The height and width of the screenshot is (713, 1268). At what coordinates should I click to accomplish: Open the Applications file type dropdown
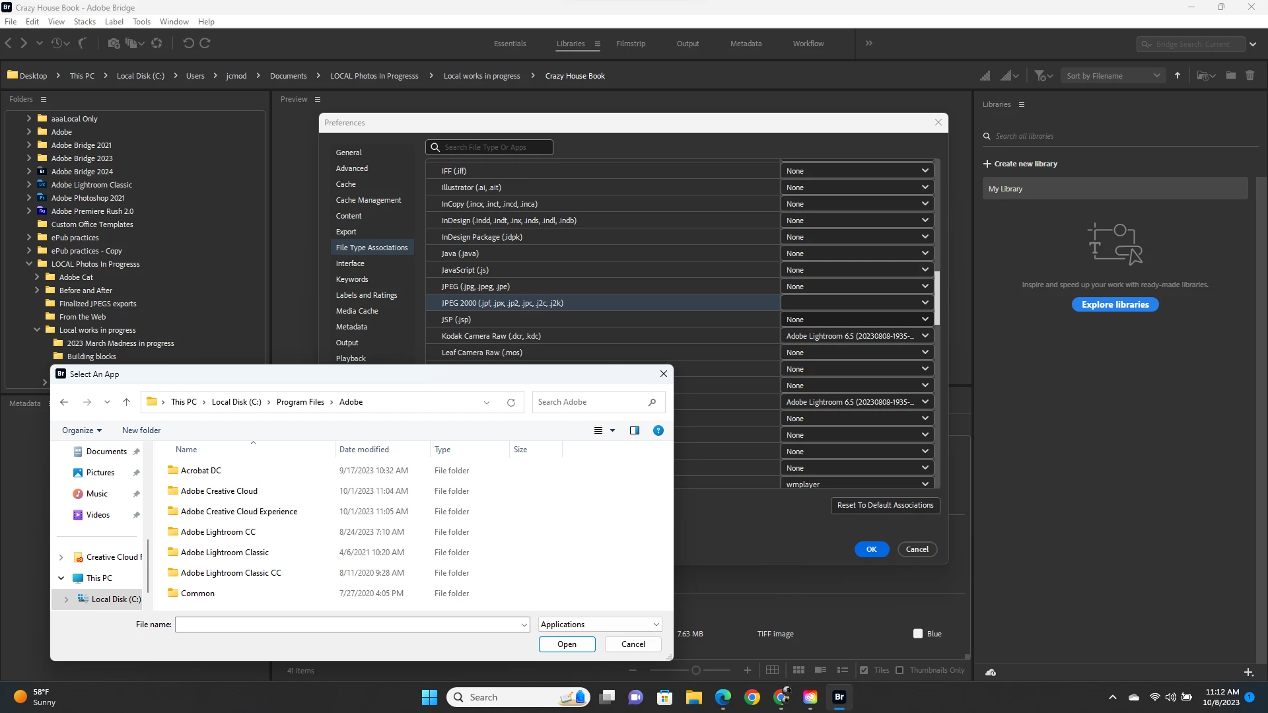600,625
